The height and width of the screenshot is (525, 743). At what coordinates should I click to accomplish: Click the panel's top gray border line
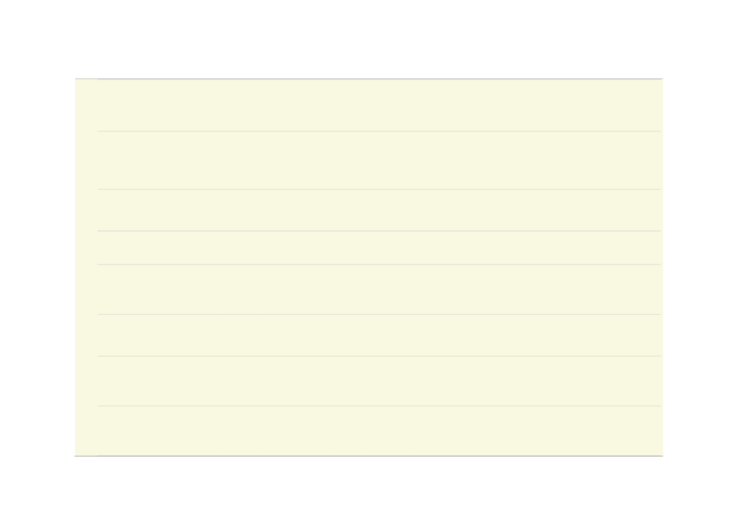(369, 79)
